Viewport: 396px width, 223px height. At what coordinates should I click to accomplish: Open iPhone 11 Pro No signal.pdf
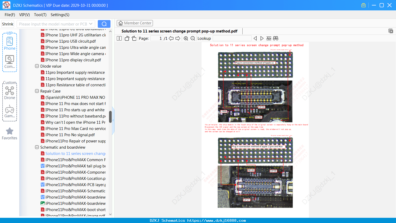pos(70,135)
